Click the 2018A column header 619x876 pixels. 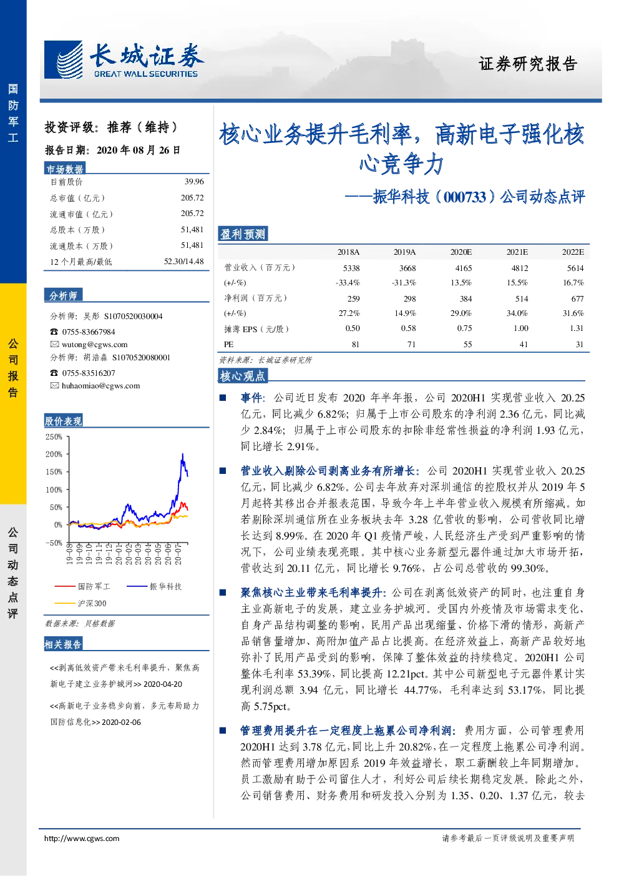[349, 252]
